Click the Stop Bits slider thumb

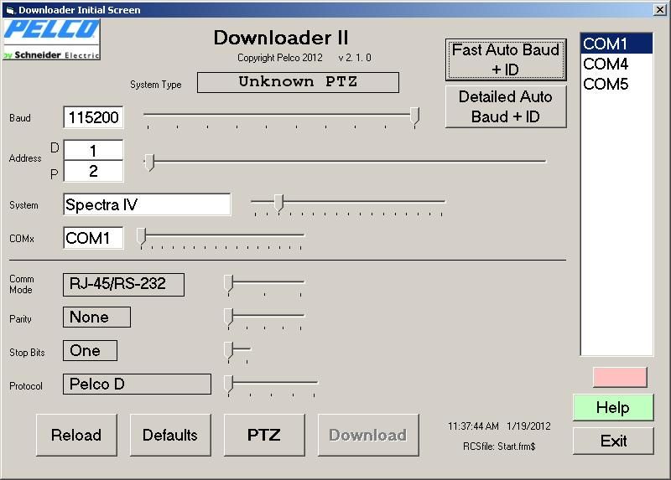pyautogui.click(x=229, y=350)
